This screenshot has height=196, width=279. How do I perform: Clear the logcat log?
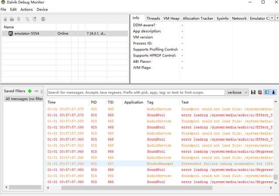(x=260, y=92)
